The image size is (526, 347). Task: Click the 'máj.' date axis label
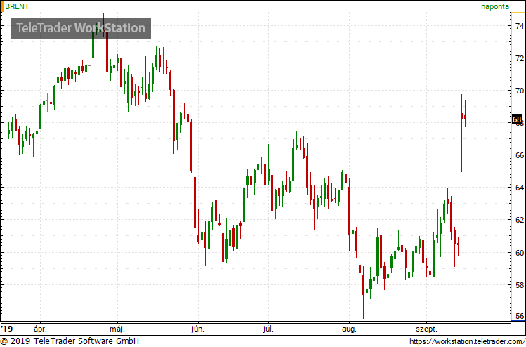[118, 329]
